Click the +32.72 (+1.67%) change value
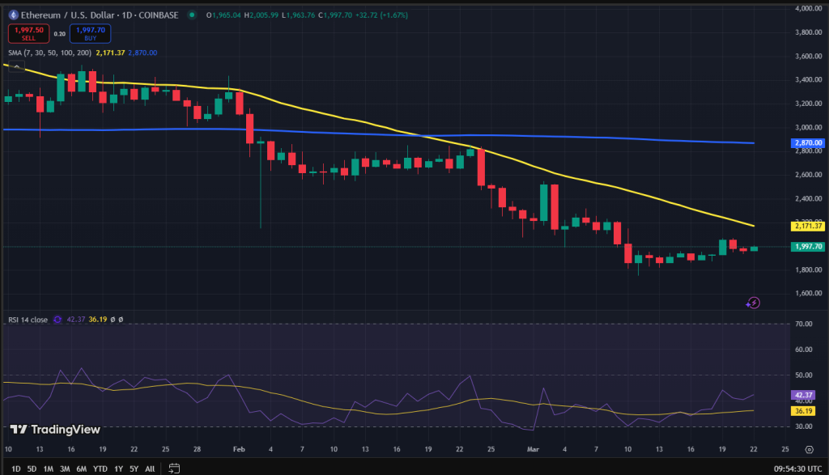This screenshot has height=475, width=829. pos(381,15)
